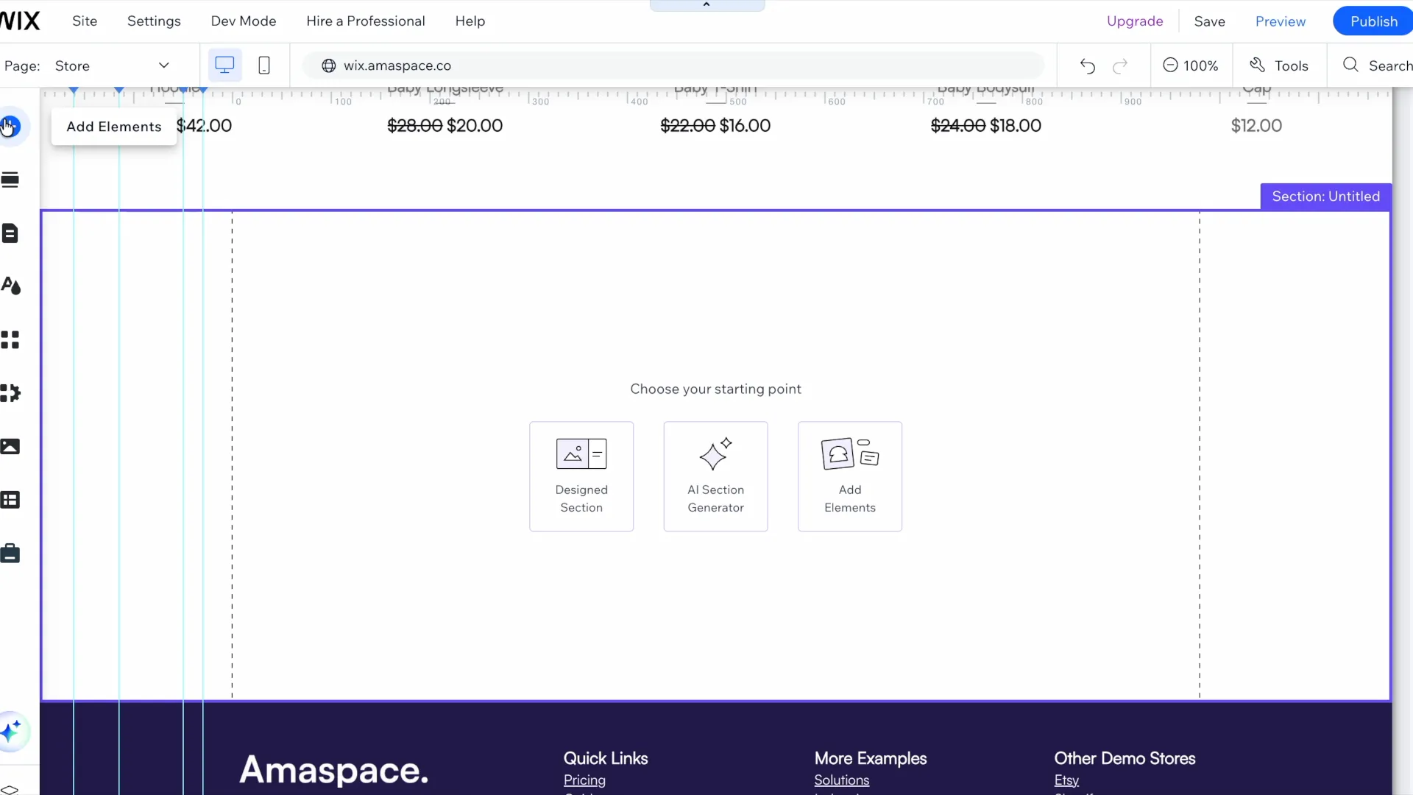Image resolution: width=1413 pixels, height=795 pixels.
Task: Open the Add Section sidebar icon
Action: (10, 180)
